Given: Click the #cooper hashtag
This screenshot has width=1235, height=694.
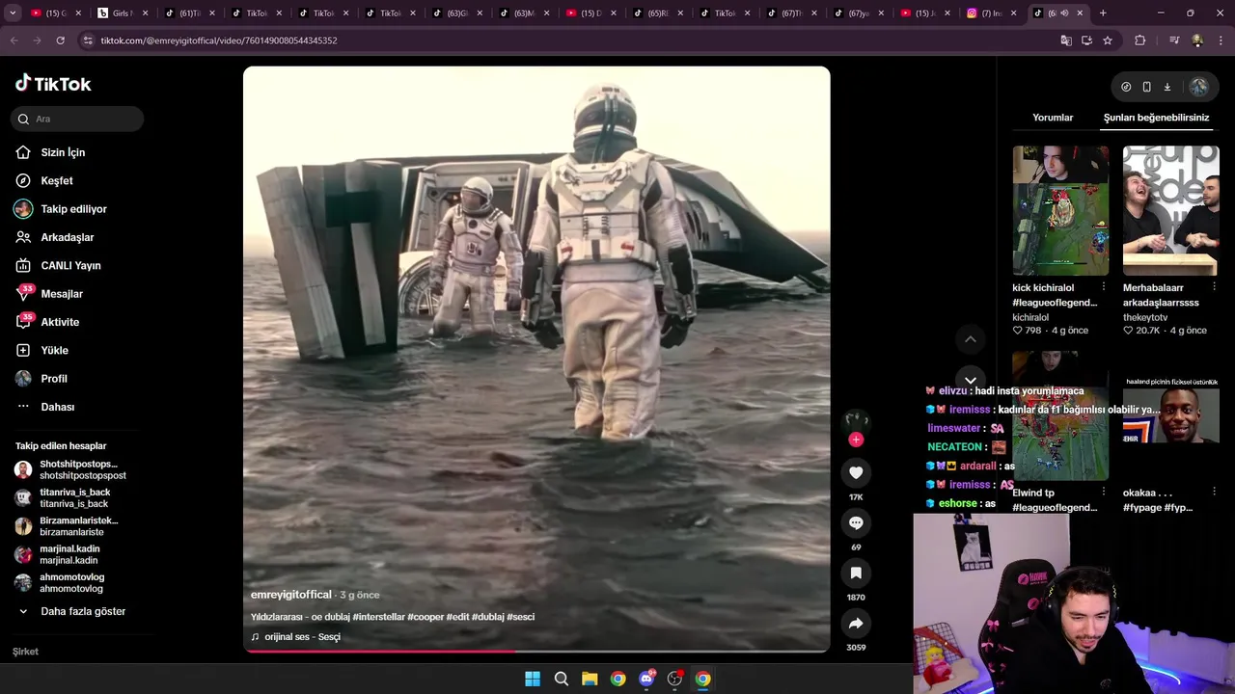Looking at the screenshot, I should point(425,617).
